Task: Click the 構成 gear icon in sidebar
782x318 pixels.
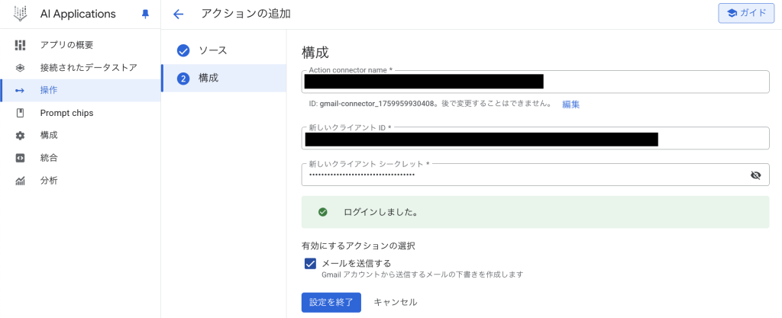Action: [x=21, y=136]
